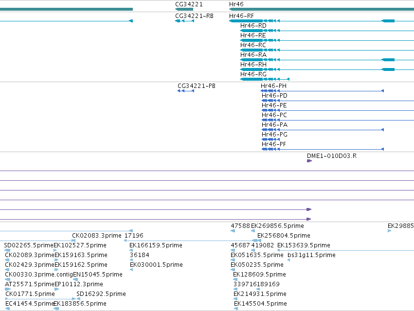The height and width of the screenshot is (311, 414).
Task: Click the EK256804.5prime EST label
Action: (284, 236)
